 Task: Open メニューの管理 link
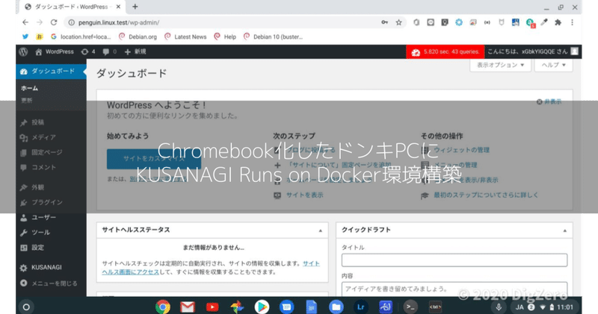[455, 165]
